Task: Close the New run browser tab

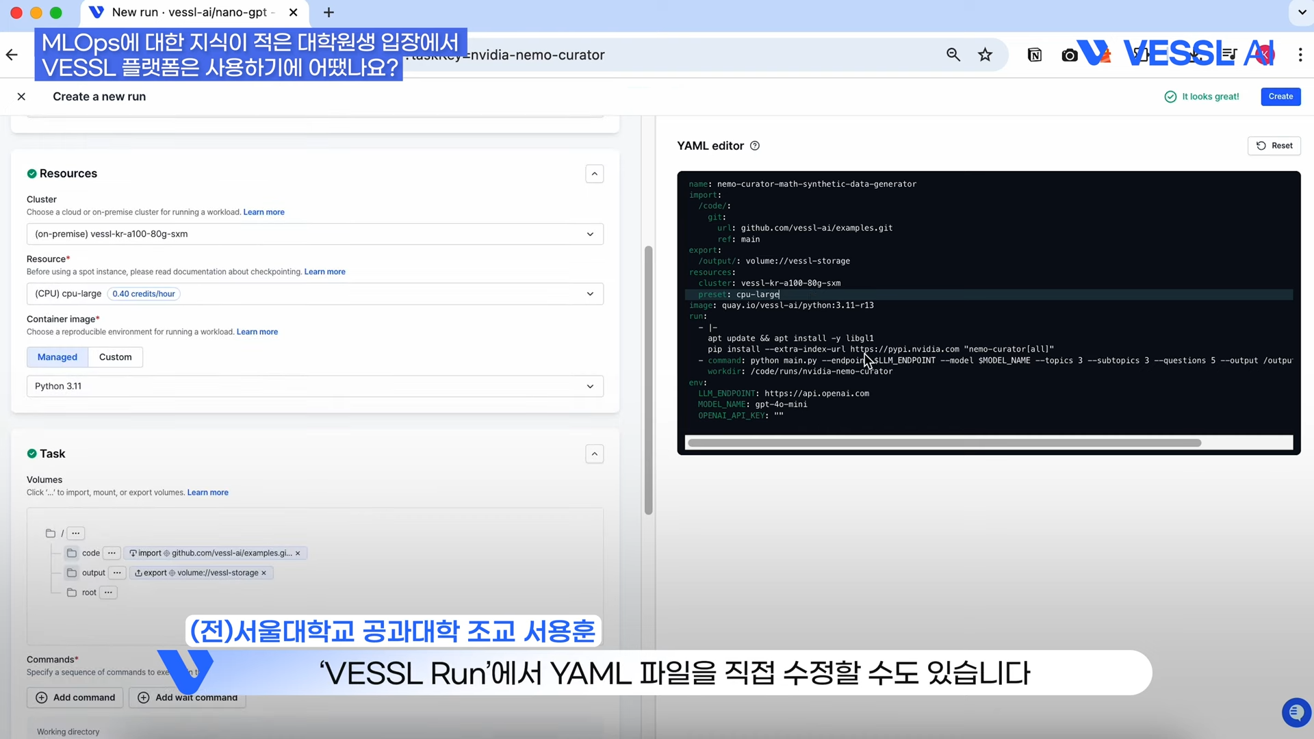Action: click(x=293, y=12)
